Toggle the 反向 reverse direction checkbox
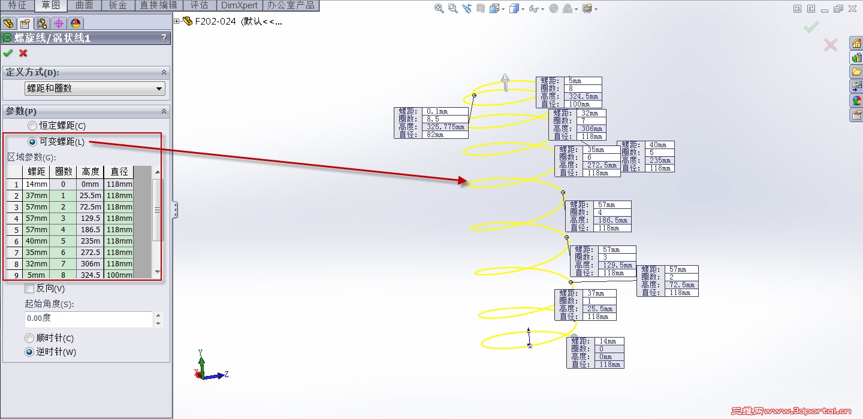The height and width of the screenshot is (419, 863). (x=29, y=289)
